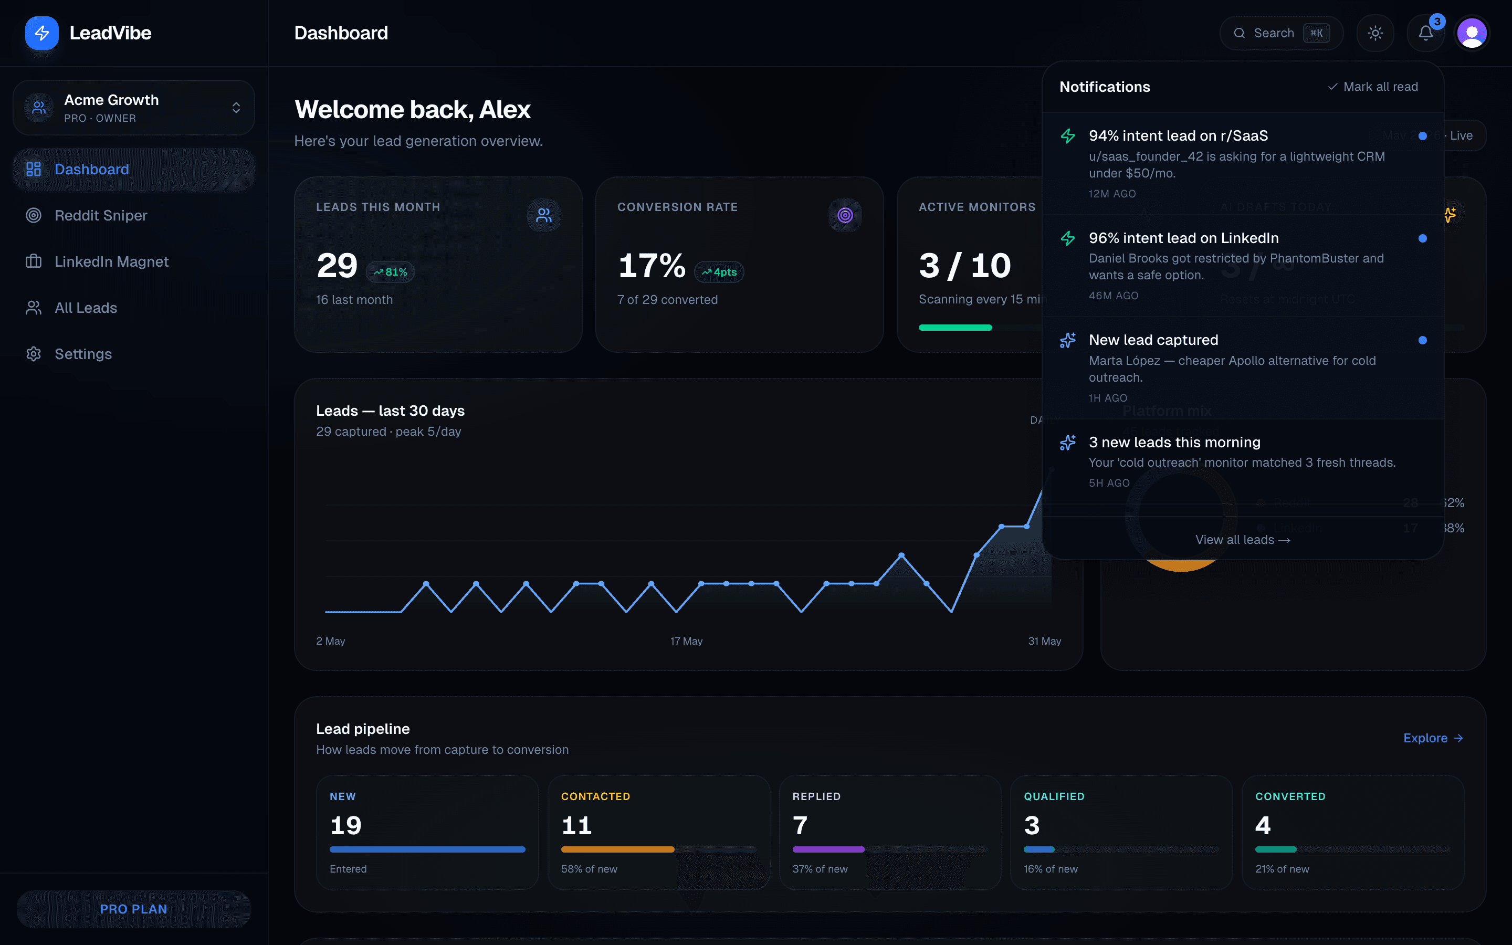The image size is (1512, 945).
Task: Select the CONVERTED pipeline stage card
Action: pyautogui.click(x=1353, y=833)
